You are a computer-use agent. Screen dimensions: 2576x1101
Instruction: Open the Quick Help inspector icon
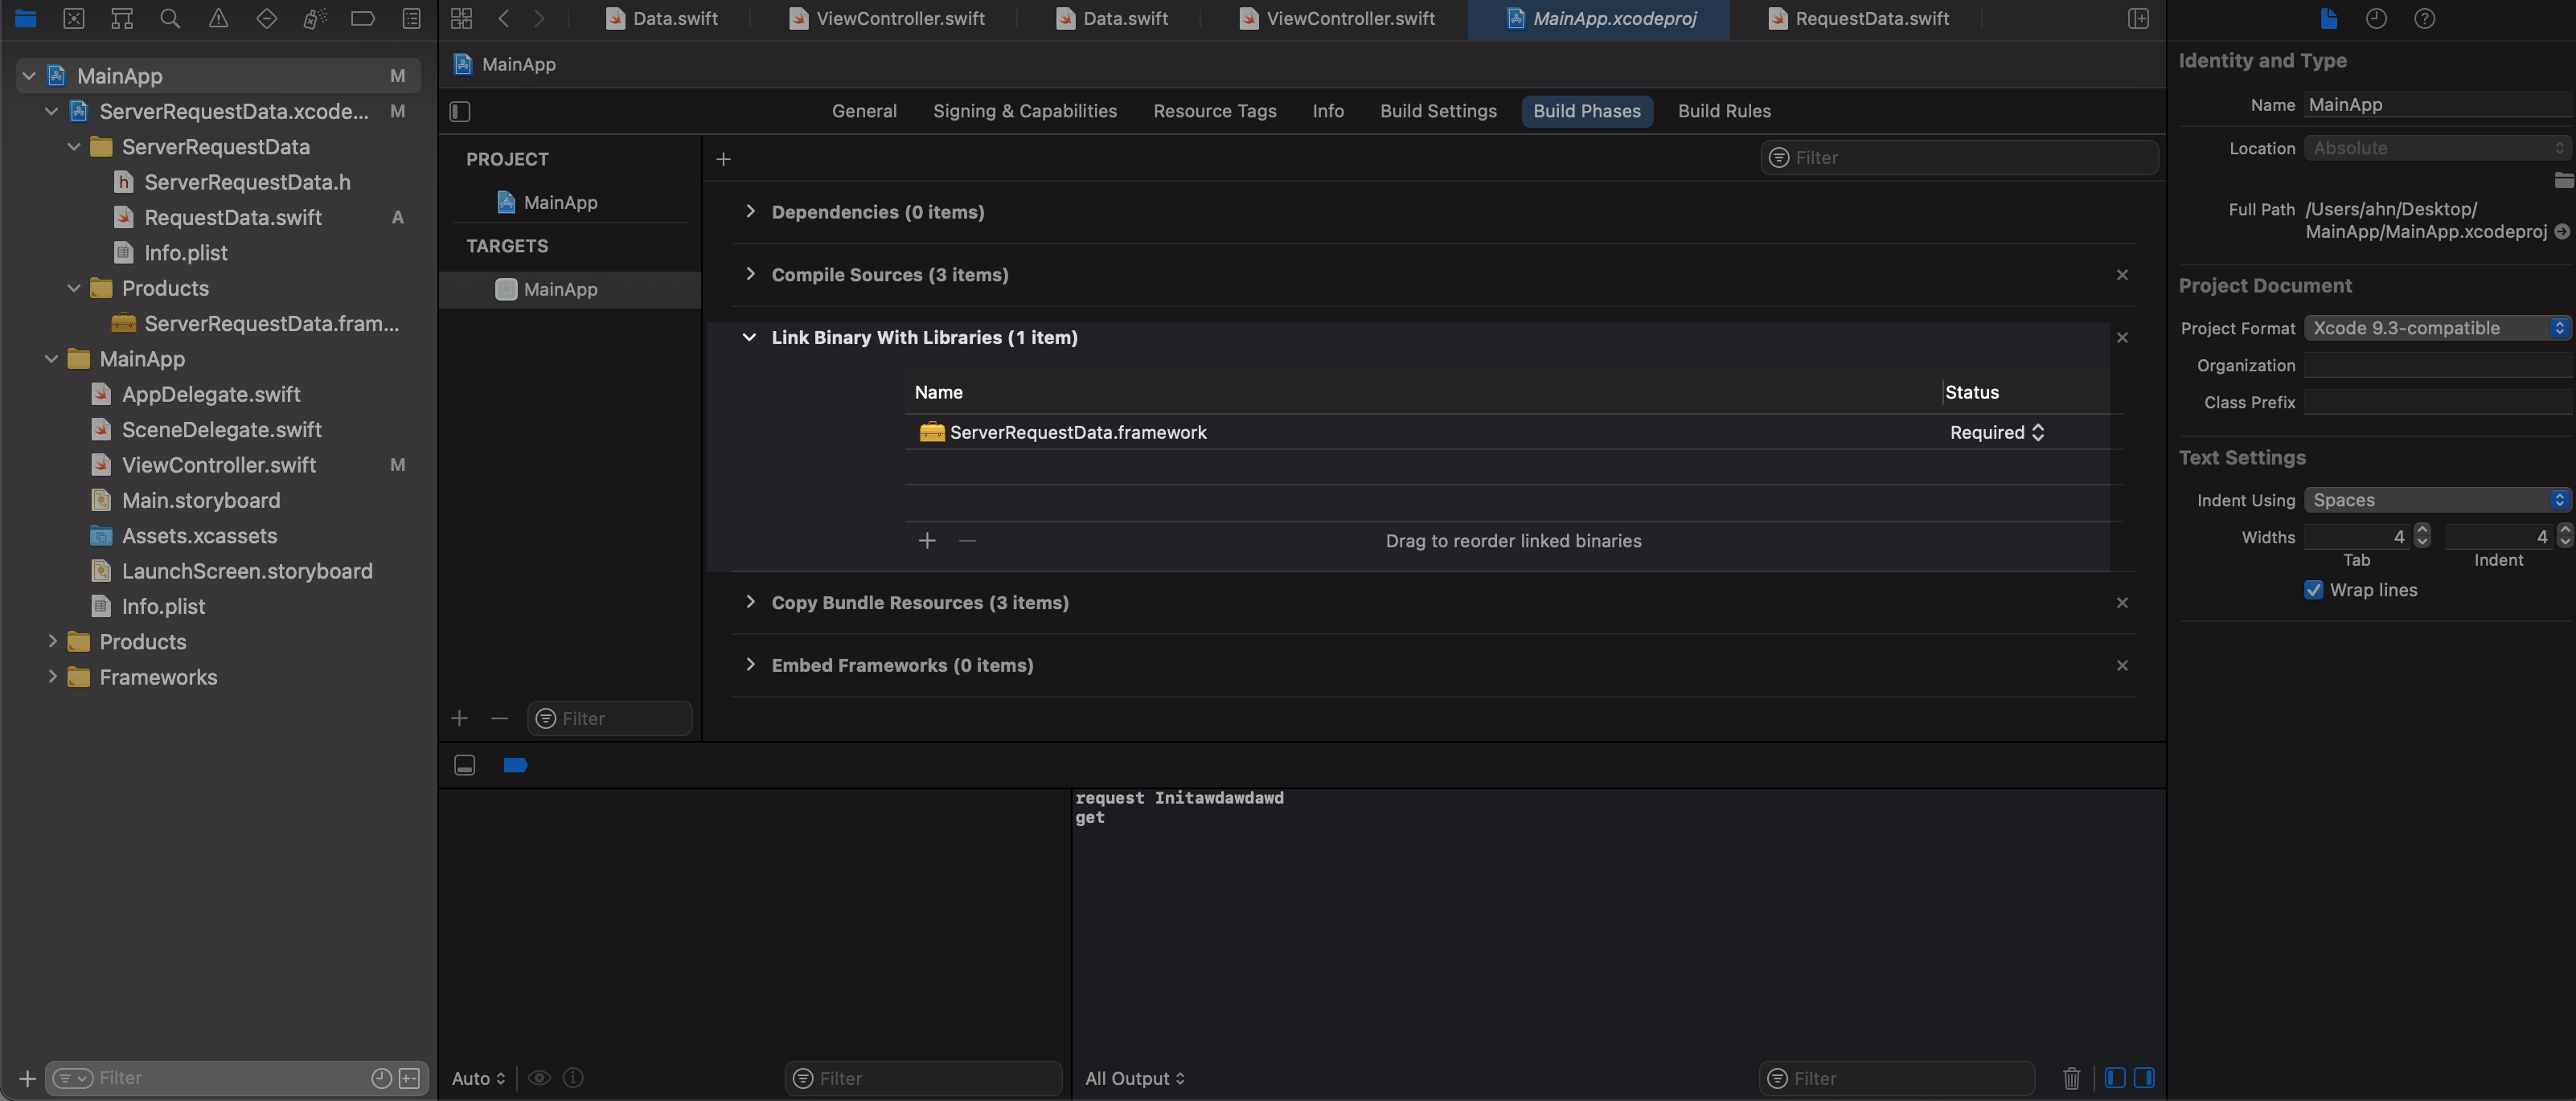point(2424,18)
